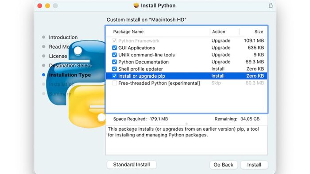Click the 80.3 MB size value
310x174 pixels.
coord(255,83)
